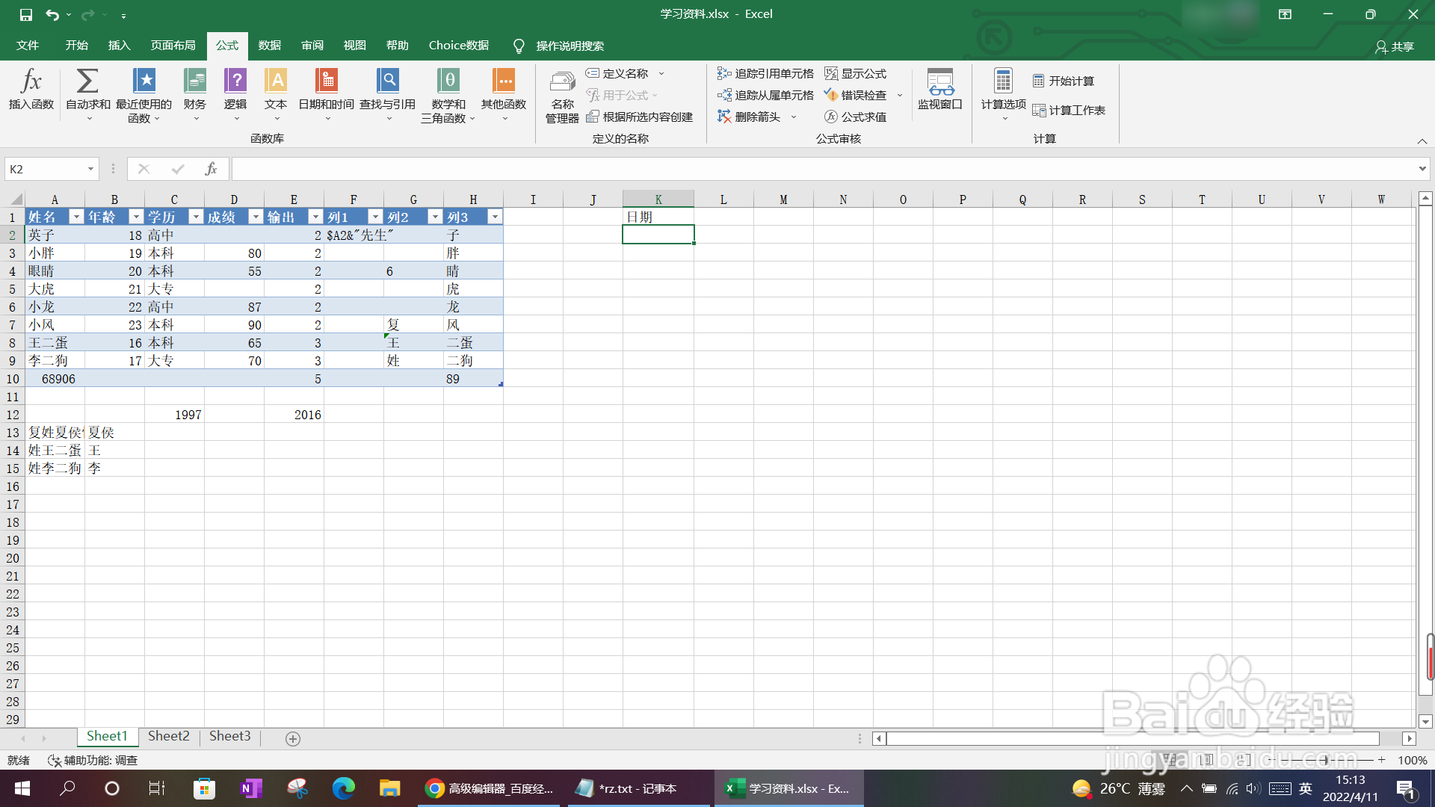Save the workbook with the floppy icon
The height and width of the screenshot is (807, 1435).
pos(26,14)
